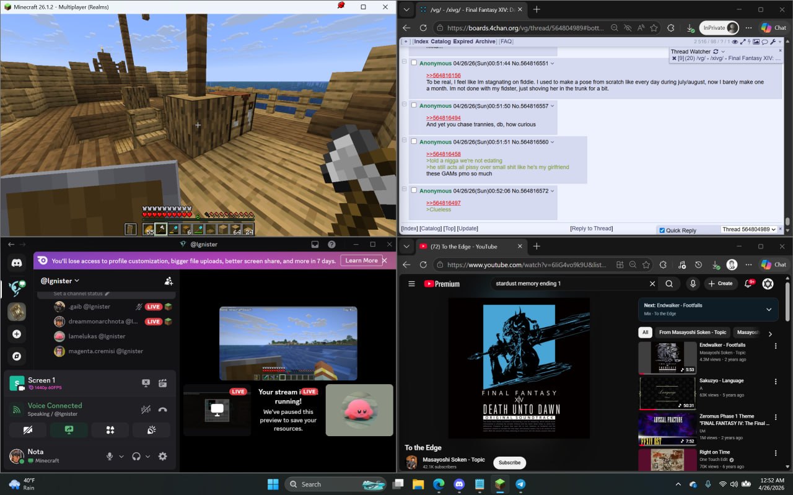The height and width of the screenshot is (495, 793).
Task: Toggle Discord camera on
Action: (x=28, y=430)
